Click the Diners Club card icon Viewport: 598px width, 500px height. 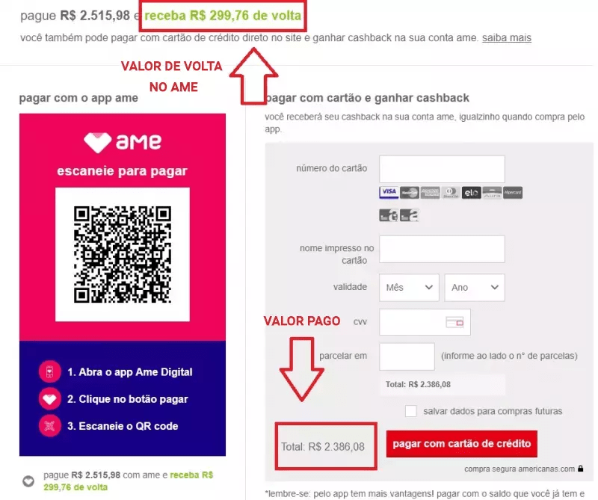point(451,193)
